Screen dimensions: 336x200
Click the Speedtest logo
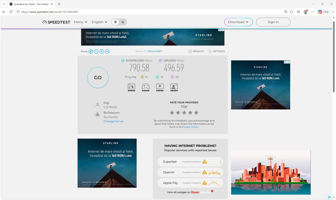click(56, 22)
